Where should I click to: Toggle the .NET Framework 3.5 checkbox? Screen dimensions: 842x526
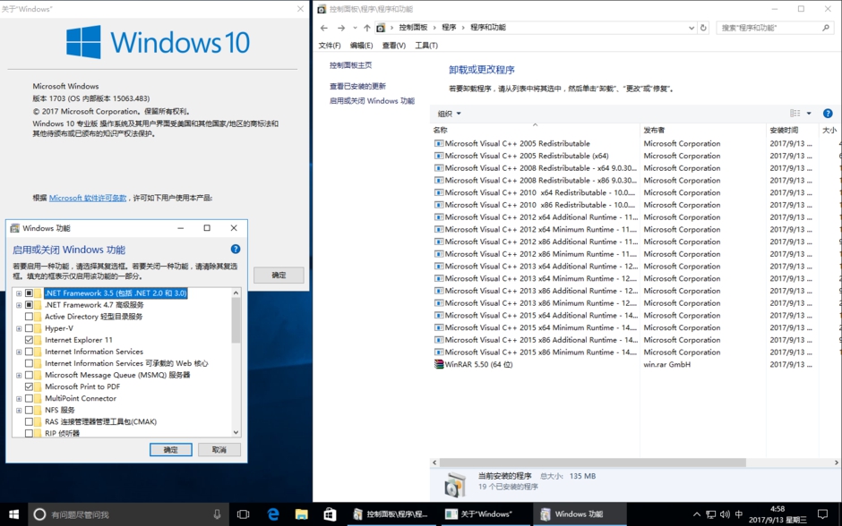coord(29,293)
